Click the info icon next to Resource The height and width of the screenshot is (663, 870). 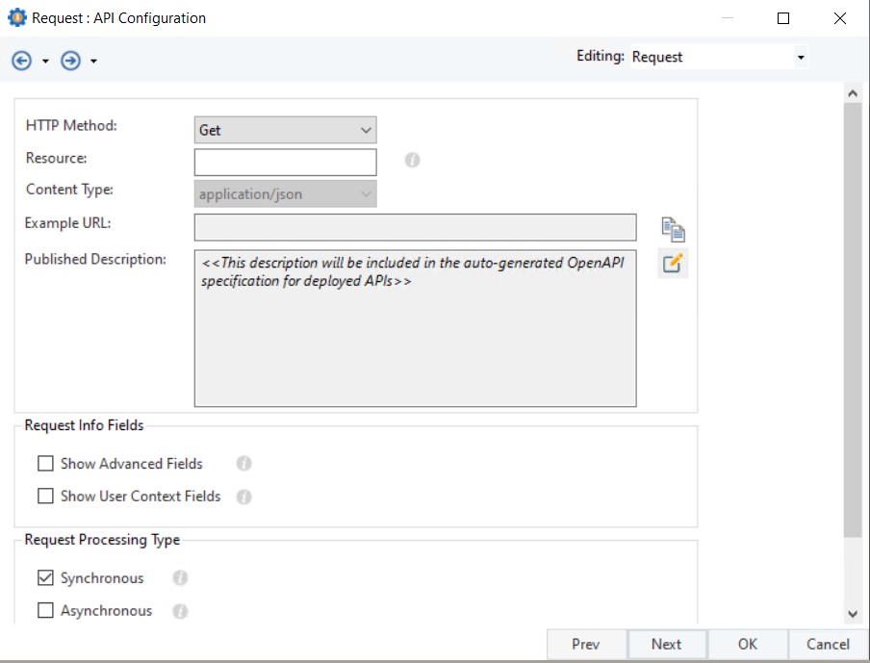point(413,161)
